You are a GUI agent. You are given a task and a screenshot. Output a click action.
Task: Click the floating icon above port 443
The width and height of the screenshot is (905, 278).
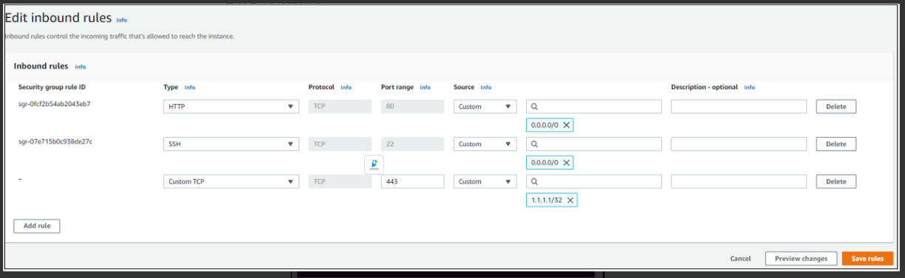pyautogui.click(x=375, y=164)
